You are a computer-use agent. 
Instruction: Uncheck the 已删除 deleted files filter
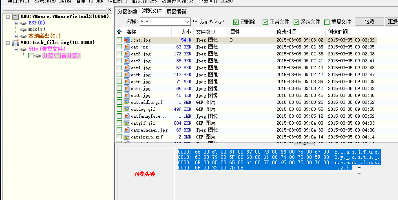coord(236,22)
